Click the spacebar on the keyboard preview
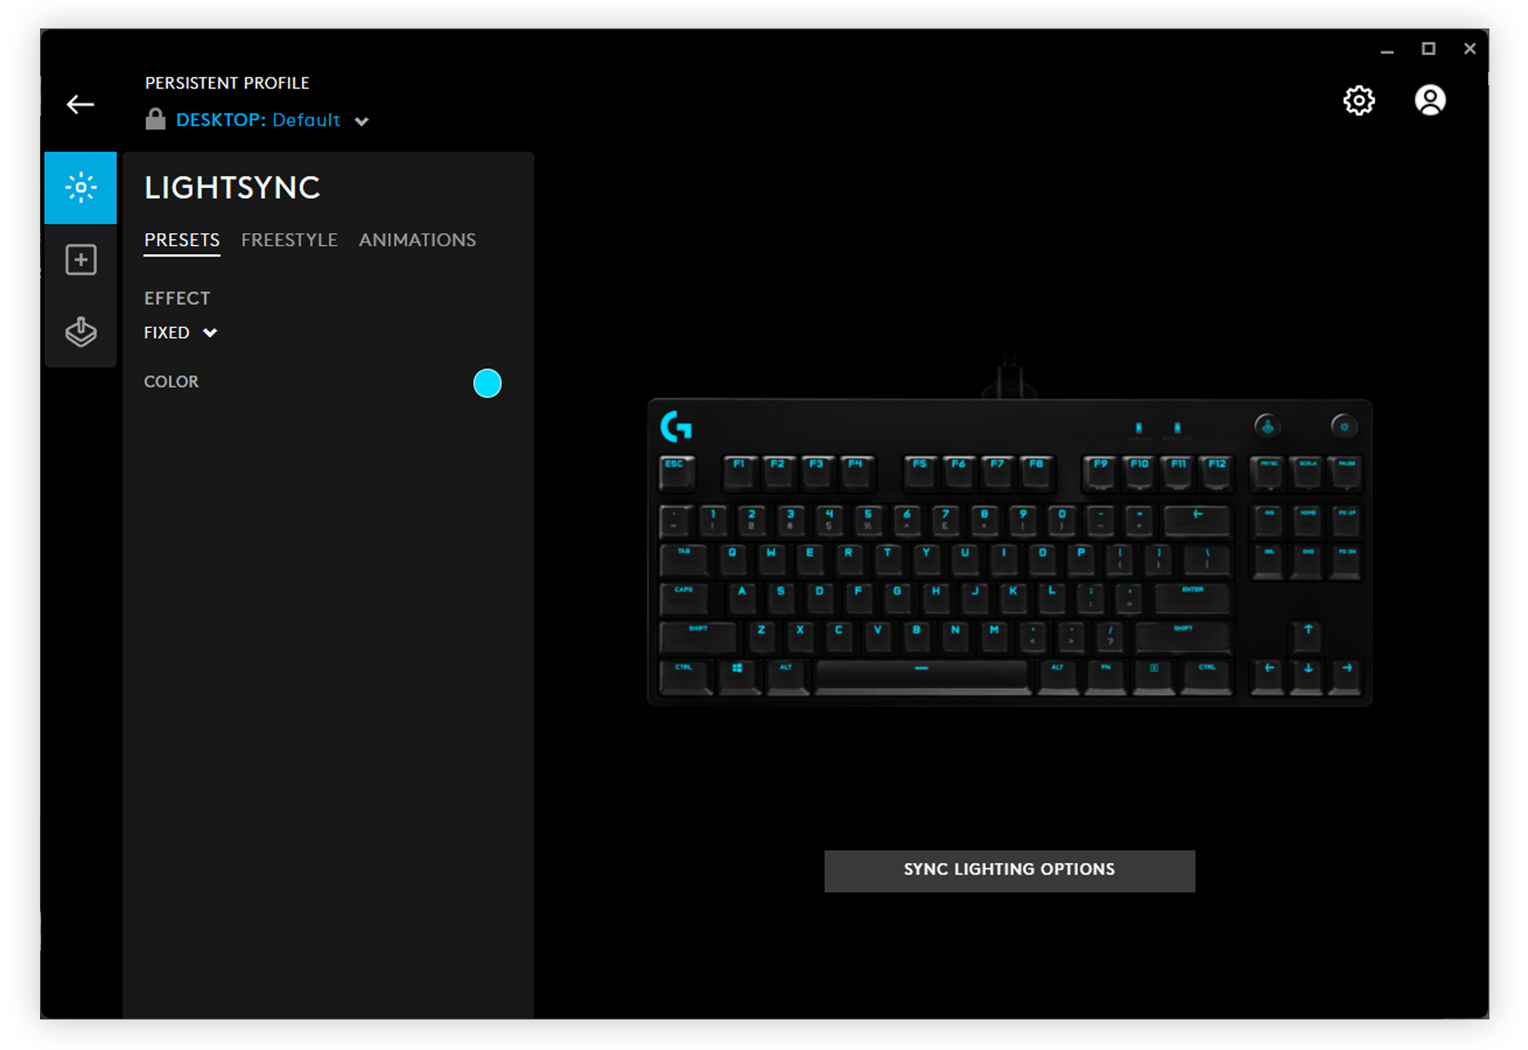This screenshot has height=1050, width=1528. tap(923, 677)
